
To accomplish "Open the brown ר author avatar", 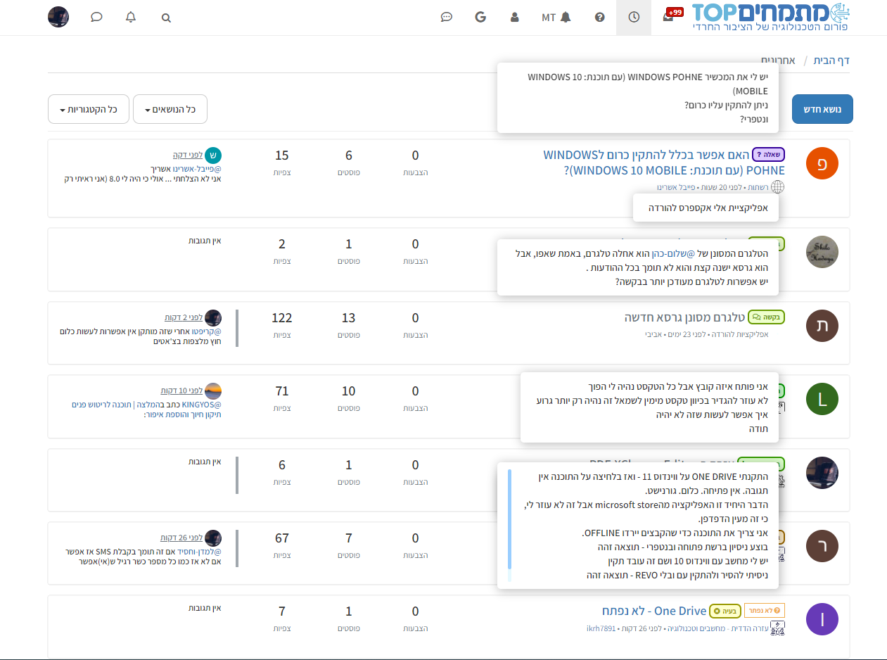I will point(822,546).
